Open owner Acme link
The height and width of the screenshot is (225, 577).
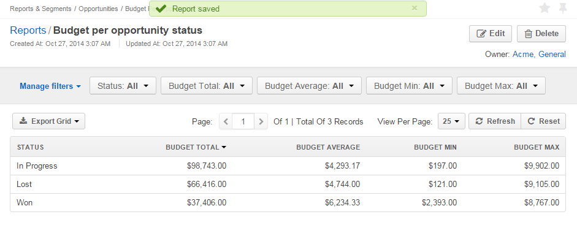(523, 55)
